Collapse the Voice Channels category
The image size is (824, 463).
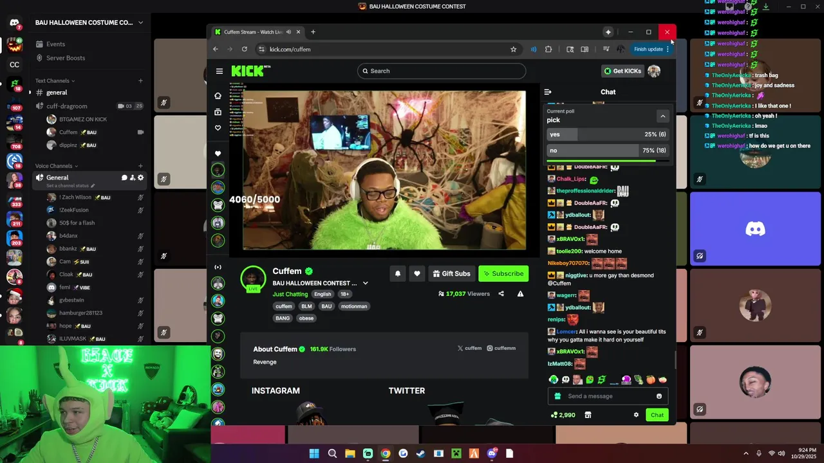coord(57,166)
